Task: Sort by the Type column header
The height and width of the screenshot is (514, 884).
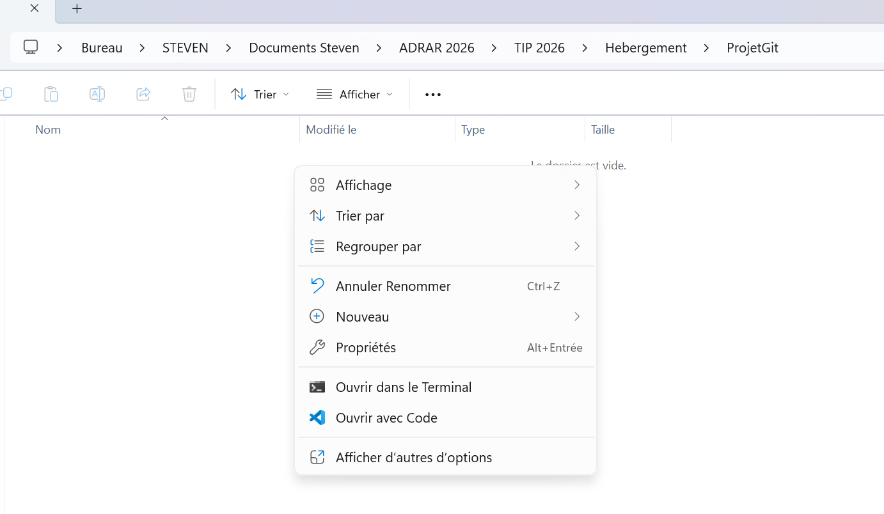Action: (520, 129)
